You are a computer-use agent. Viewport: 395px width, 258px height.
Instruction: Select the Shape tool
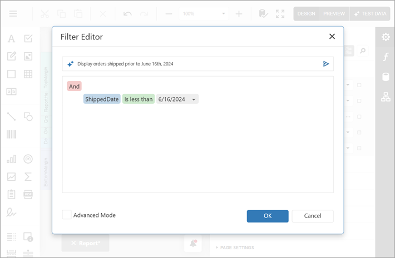click(x=28, y=117)
